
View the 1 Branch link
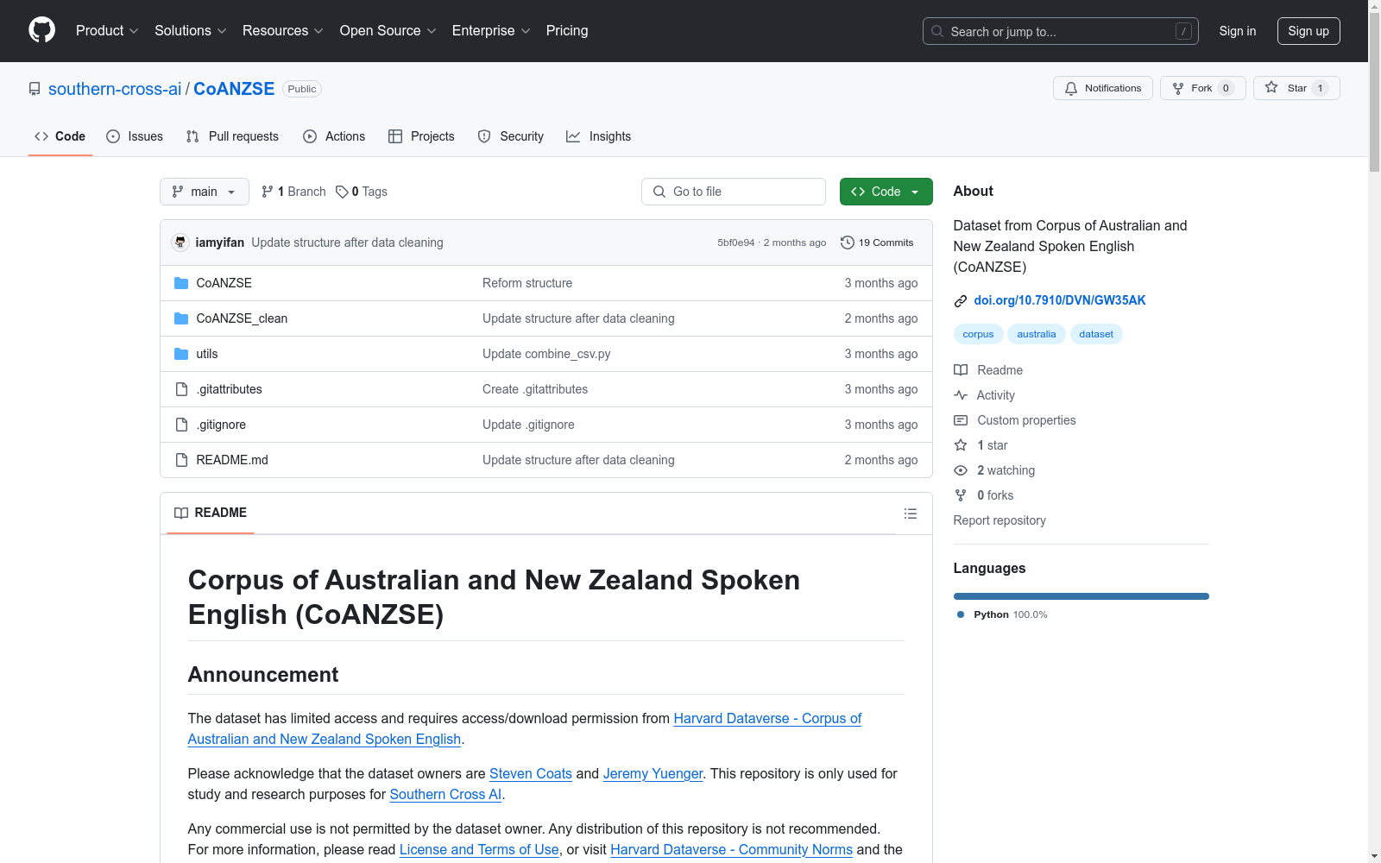click(293, 192)
